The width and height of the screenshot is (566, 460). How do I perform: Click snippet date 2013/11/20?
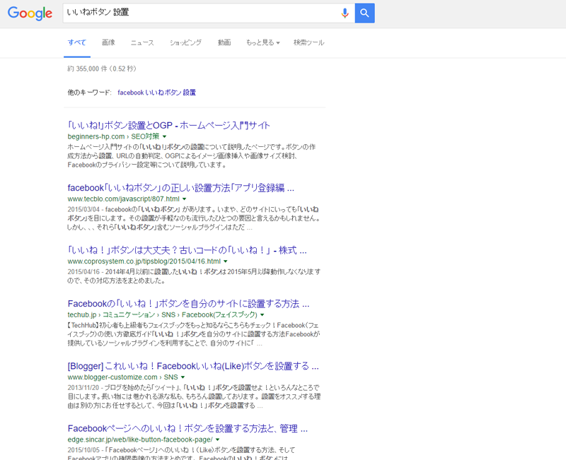pyautogui.click(x=83, y=388)
